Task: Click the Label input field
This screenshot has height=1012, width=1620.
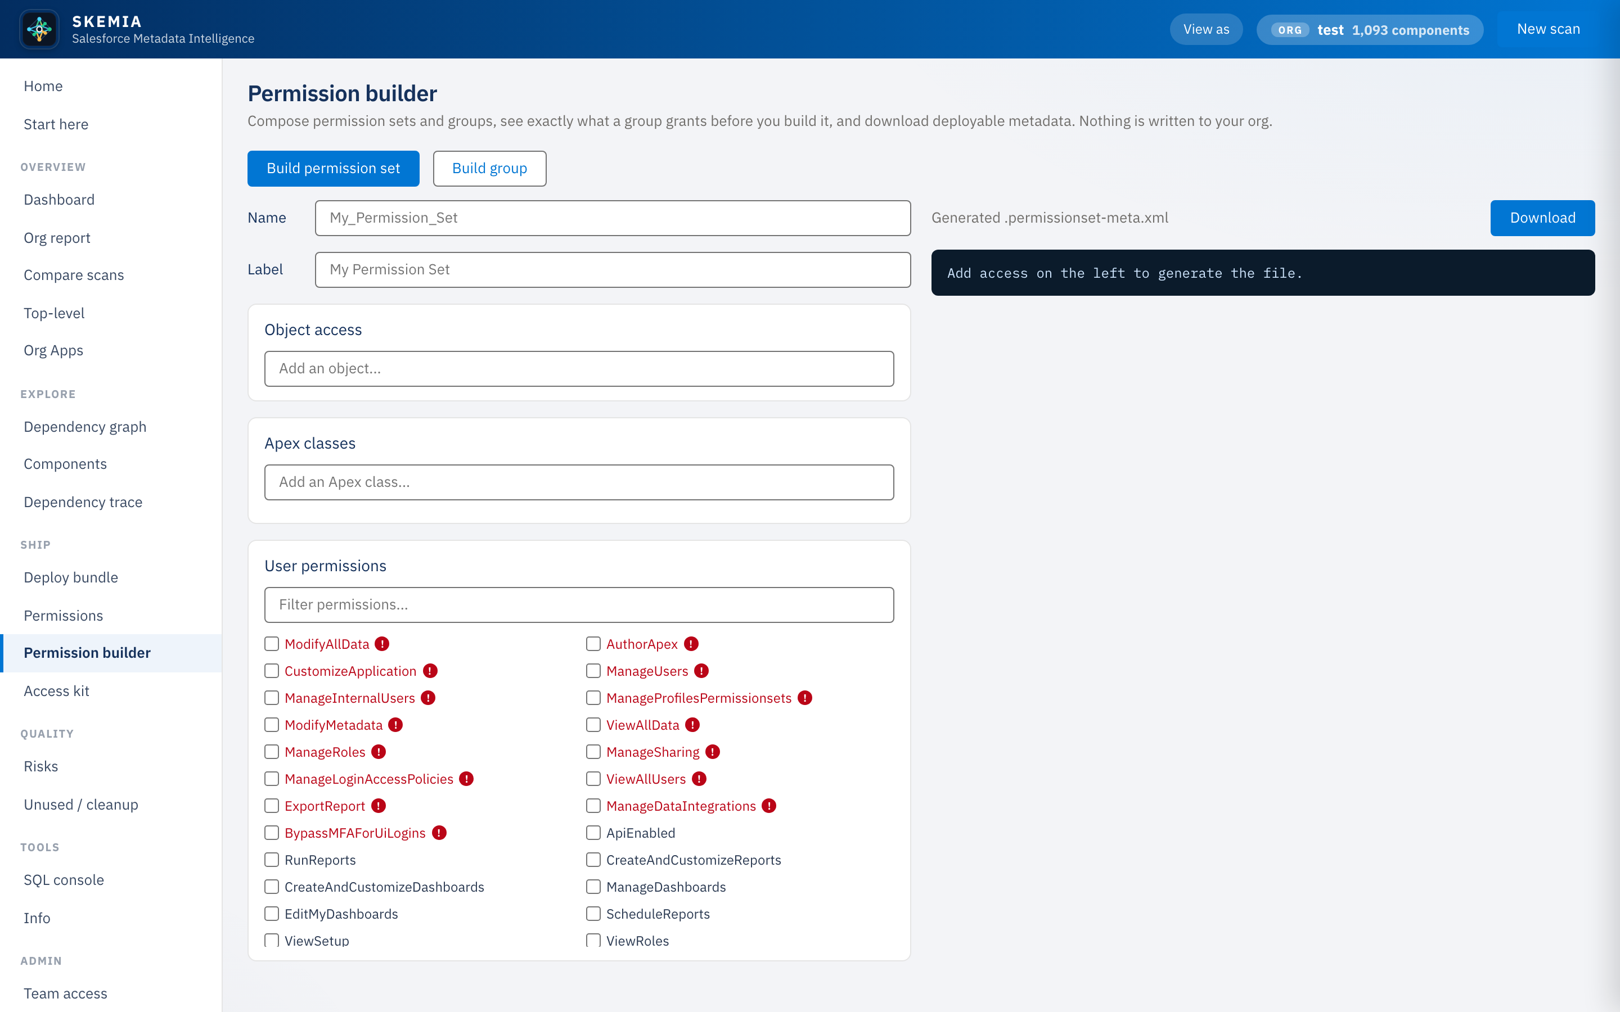Action: pos(613,270)
